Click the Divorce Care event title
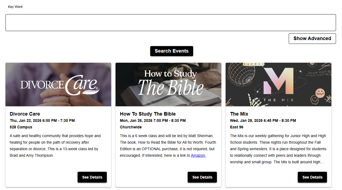The height and width of the screenshot is (190, 342). (x=25, y=114)
